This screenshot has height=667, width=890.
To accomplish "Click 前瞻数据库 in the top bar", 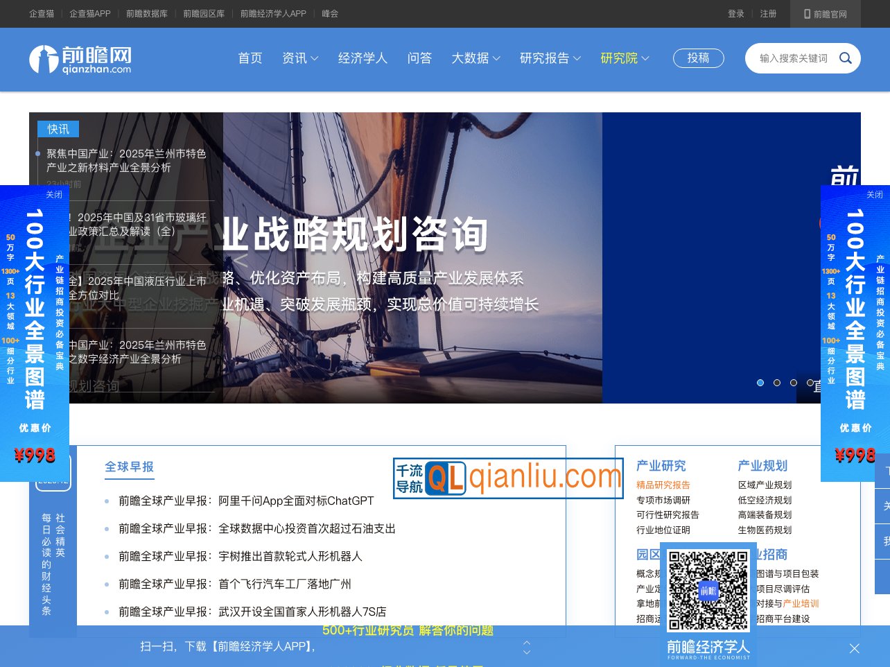I will (148, 14).
